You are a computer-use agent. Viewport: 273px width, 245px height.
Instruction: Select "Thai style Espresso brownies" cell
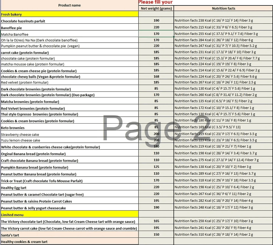click(69, 114)
